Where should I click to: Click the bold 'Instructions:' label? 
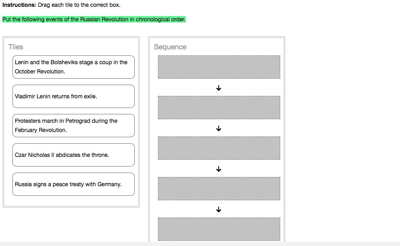[19, 5]
